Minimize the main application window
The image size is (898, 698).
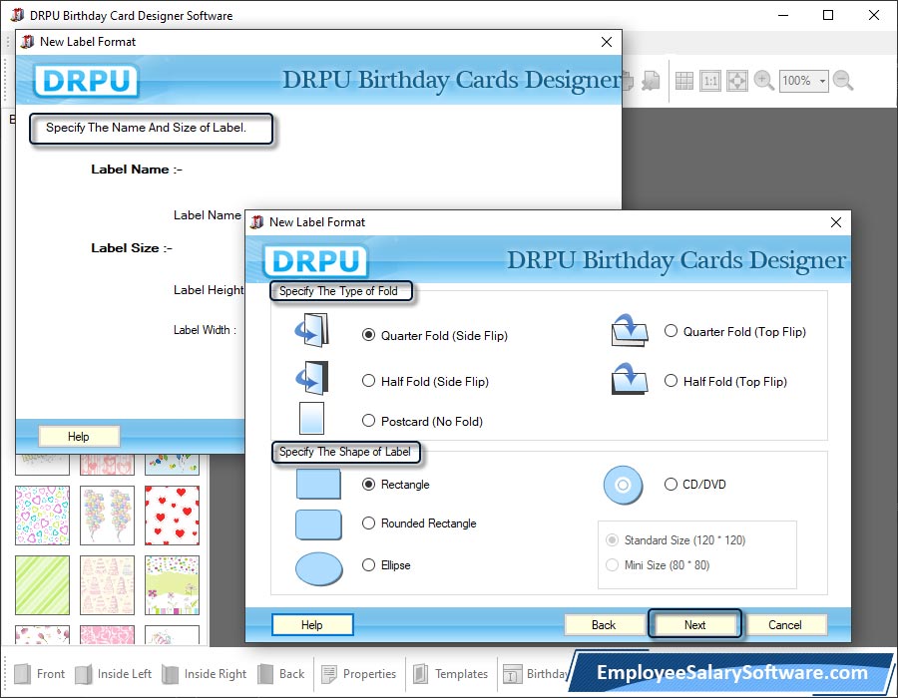coord(783,15)
